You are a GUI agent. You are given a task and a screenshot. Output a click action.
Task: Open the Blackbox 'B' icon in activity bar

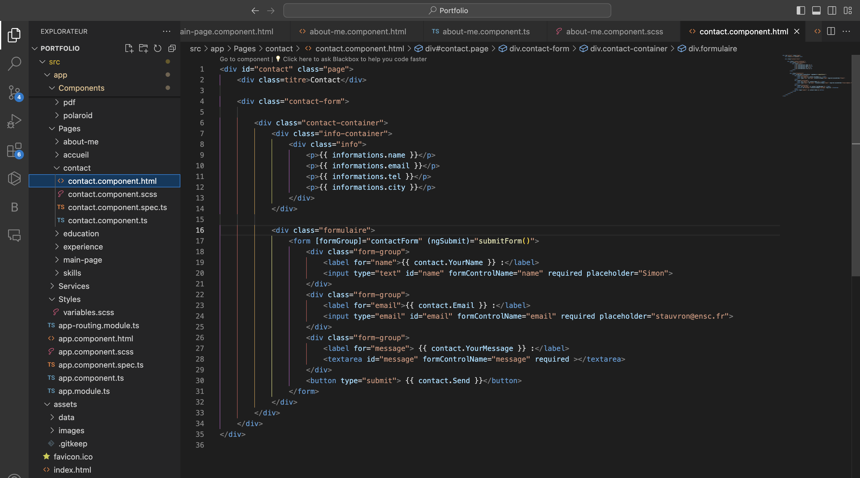(14, 207)
